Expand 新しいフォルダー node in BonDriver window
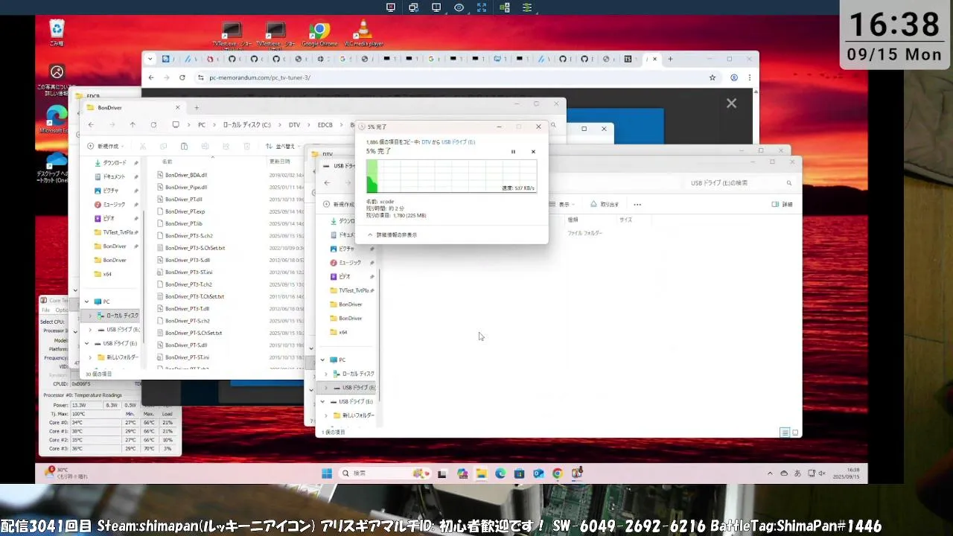Viewport: 953px width, 536px height. point(91,357)
